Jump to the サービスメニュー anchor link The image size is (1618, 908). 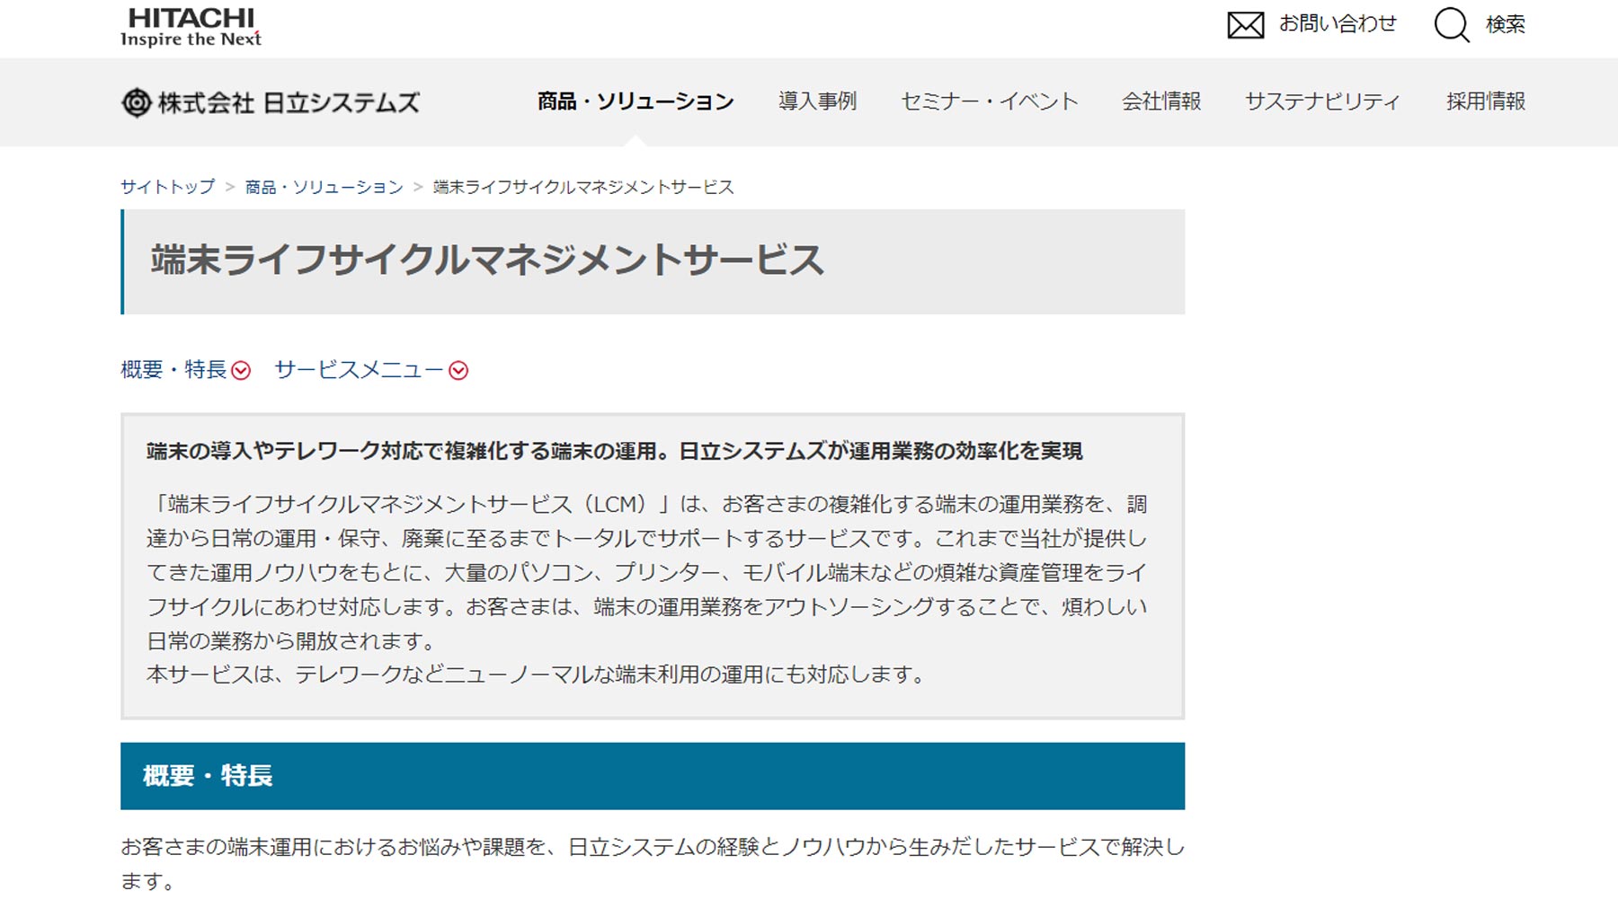click(x=359, y=370)
